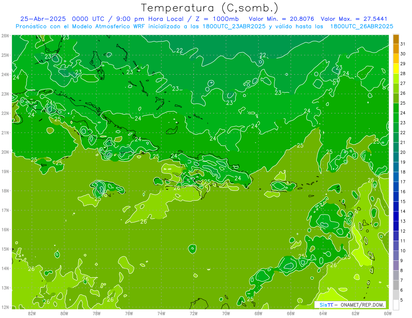The image size is (412, 318).
Task: Click the legend value 31
Action: pos(403,44)
